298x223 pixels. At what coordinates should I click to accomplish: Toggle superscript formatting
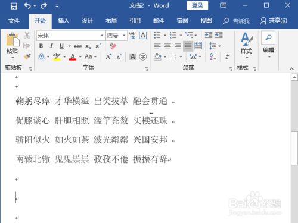[x=98, y=46]
